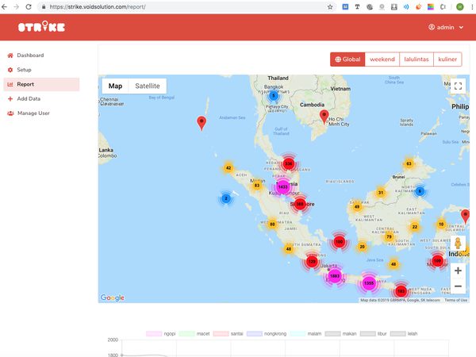Image resolution: width=476 pixels, height=357 pixels.
Task: Click the blue cluster marker near Bangkok
Action: 274,96
